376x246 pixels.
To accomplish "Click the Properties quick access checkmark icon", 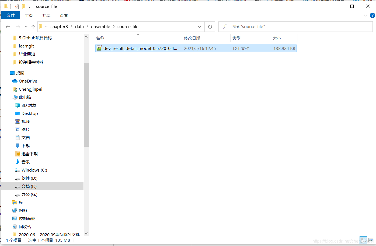I will coord(17,6).
